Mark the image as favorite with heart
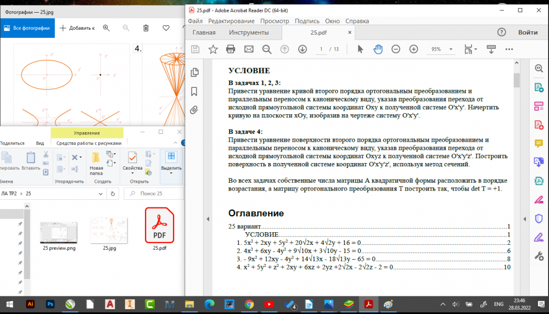Image resolution: width=549 pixels, height=314 pixels. pos(166,28)
